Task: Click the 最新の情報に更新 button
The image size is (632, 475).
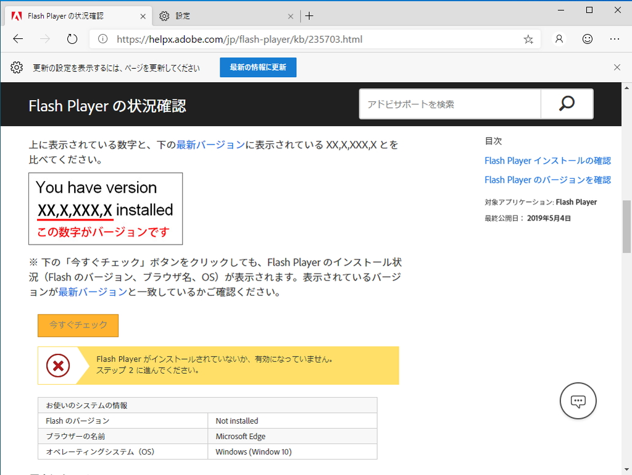Action: click(257, 67)
